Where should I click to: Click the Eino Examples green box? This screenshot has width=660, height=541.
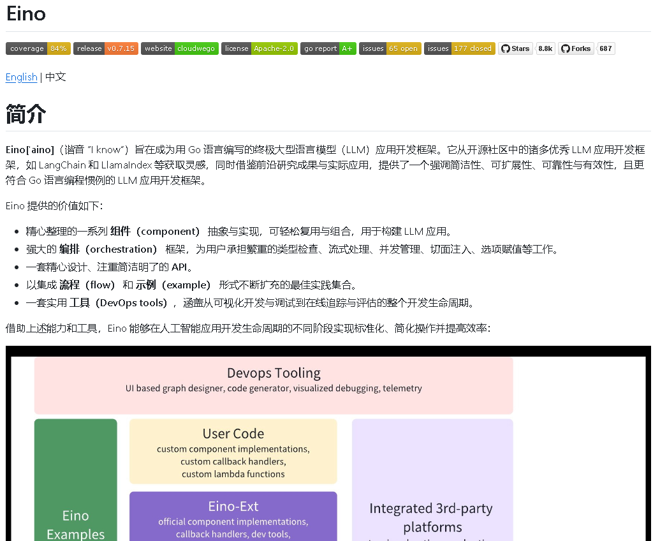76,480
